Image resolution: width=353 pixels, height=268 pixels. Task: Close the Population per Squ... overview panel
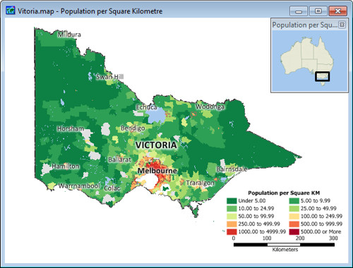pos(342,25)
